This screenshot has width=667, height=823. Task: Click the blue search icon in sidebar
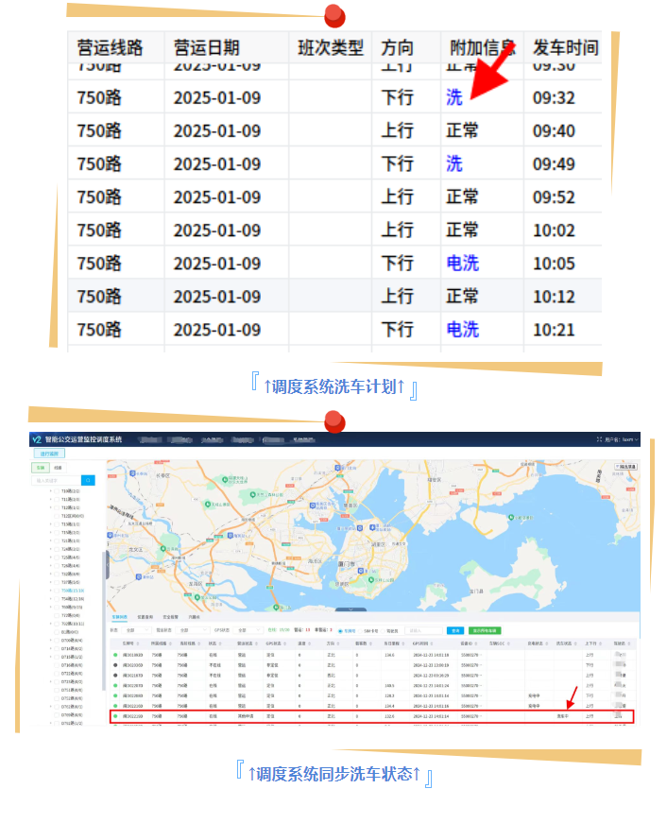[x=88, y=480]
